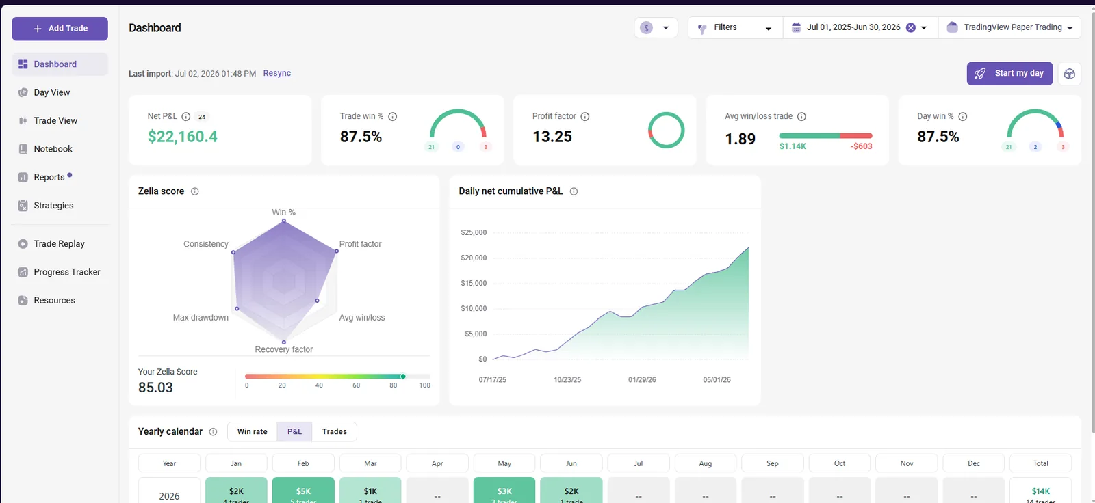Image resolution: width=1095 pixels, height=503 pixels.
Task: Click the calendar icon in date range
Action: click(796, 27)
